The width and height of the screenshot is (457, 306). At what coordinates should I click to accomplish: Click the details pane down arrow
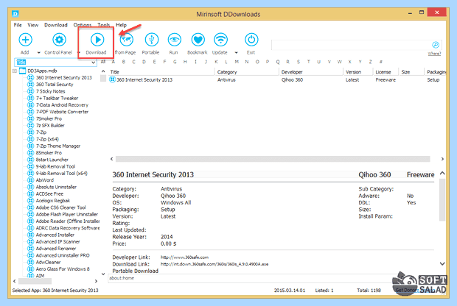pyautogui.click(x=442, y=264)
